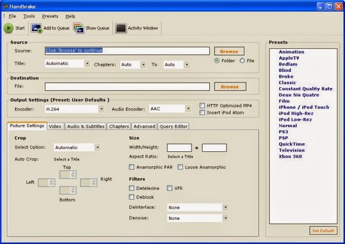Click the Top crop spinner
This screenshot has width=345, height=244.
click(x=68, y=174)
